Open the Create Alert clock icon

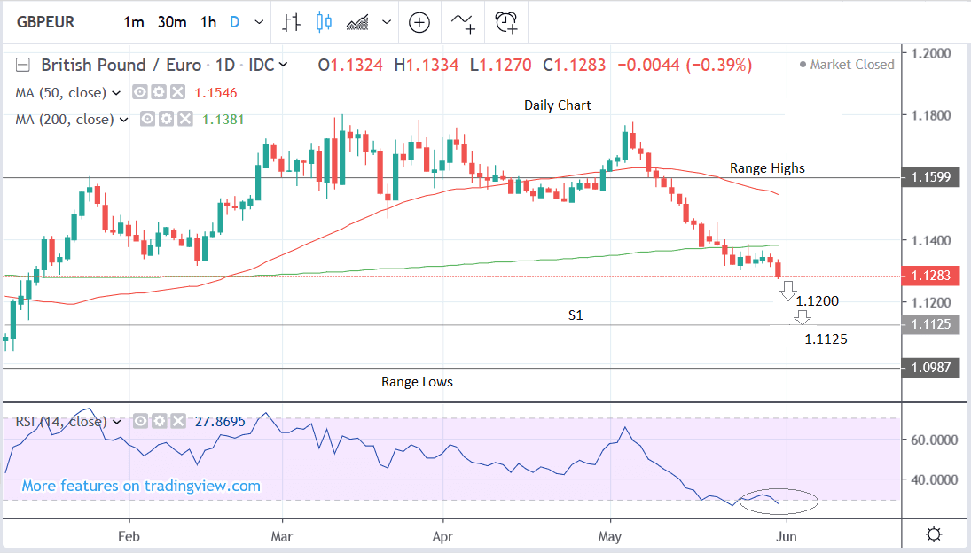(505, 22)
